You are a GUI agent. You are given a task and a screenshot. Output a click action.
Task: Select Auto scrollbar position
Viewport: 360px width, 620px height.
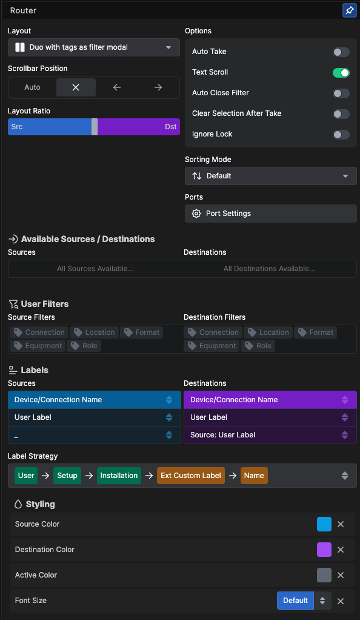[32, 87]
